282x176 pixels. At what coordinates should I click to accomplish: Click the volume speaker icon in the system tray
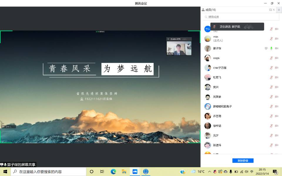(x=246, y=171)
